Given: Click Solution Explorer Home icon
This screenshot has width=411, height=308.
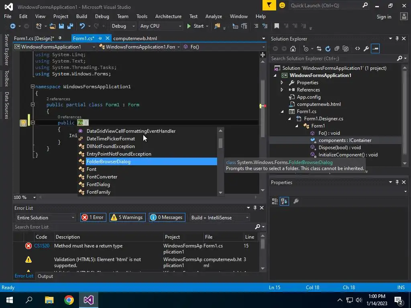Looking at the screenshot, I should point(293,49).
